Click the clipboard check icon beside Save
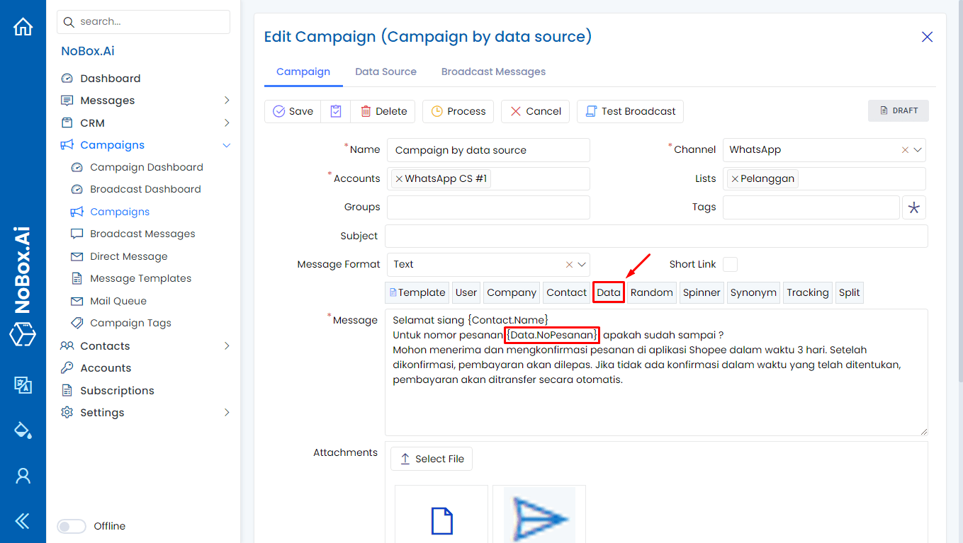The width and height of the screenshot is (963, 543). pyautogui.click(x=336, y=111)
